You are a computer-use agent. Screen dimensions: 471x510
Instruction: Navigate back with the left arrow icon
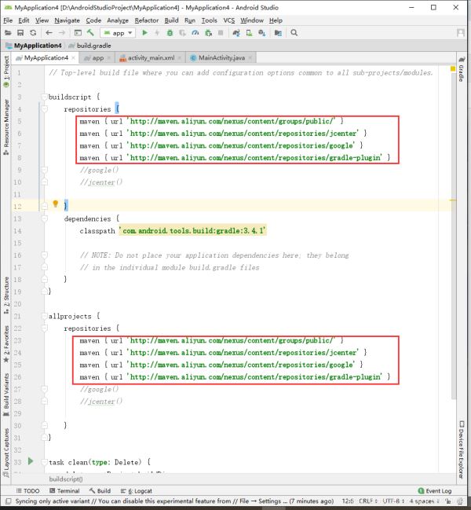coord(49,33)
